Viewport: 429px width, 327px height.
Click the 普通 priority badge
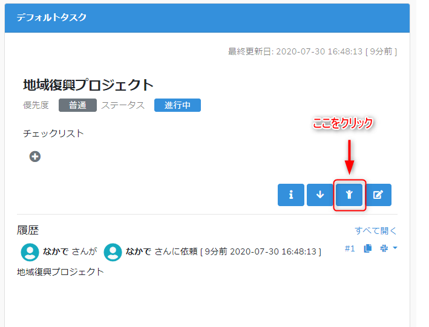pyautogui.click(x=77, y=105)
